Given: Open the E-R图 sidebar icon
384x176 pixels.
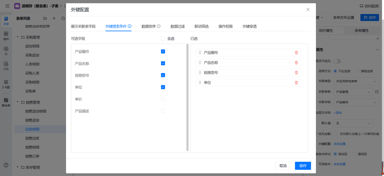Looking at the screenshot, I should (6, 84).
